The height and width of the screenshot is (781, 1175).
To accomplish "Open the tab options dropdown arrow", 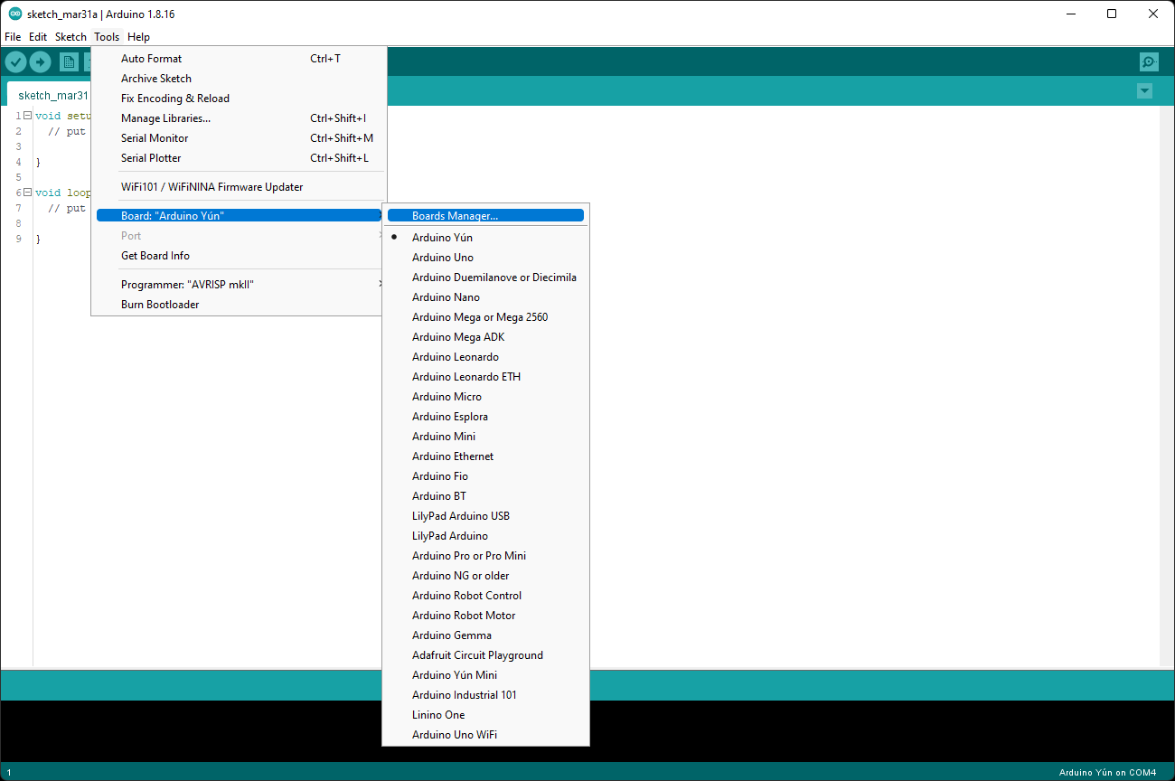I will pos(1145,91).
